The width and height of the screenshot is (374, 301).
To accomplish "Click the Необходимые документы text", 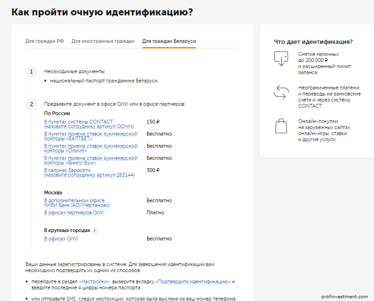I will [75, 71].
